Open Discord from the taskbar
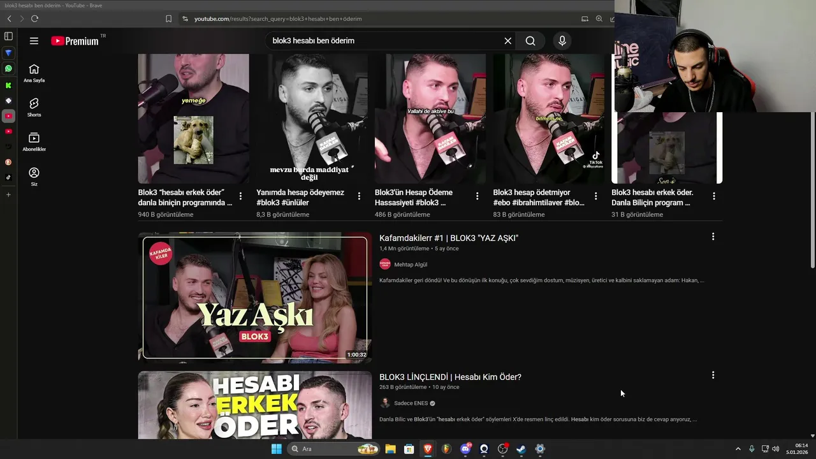Viewport: 816px width, 459px height. pyautogui.click(x=465, y=449)
